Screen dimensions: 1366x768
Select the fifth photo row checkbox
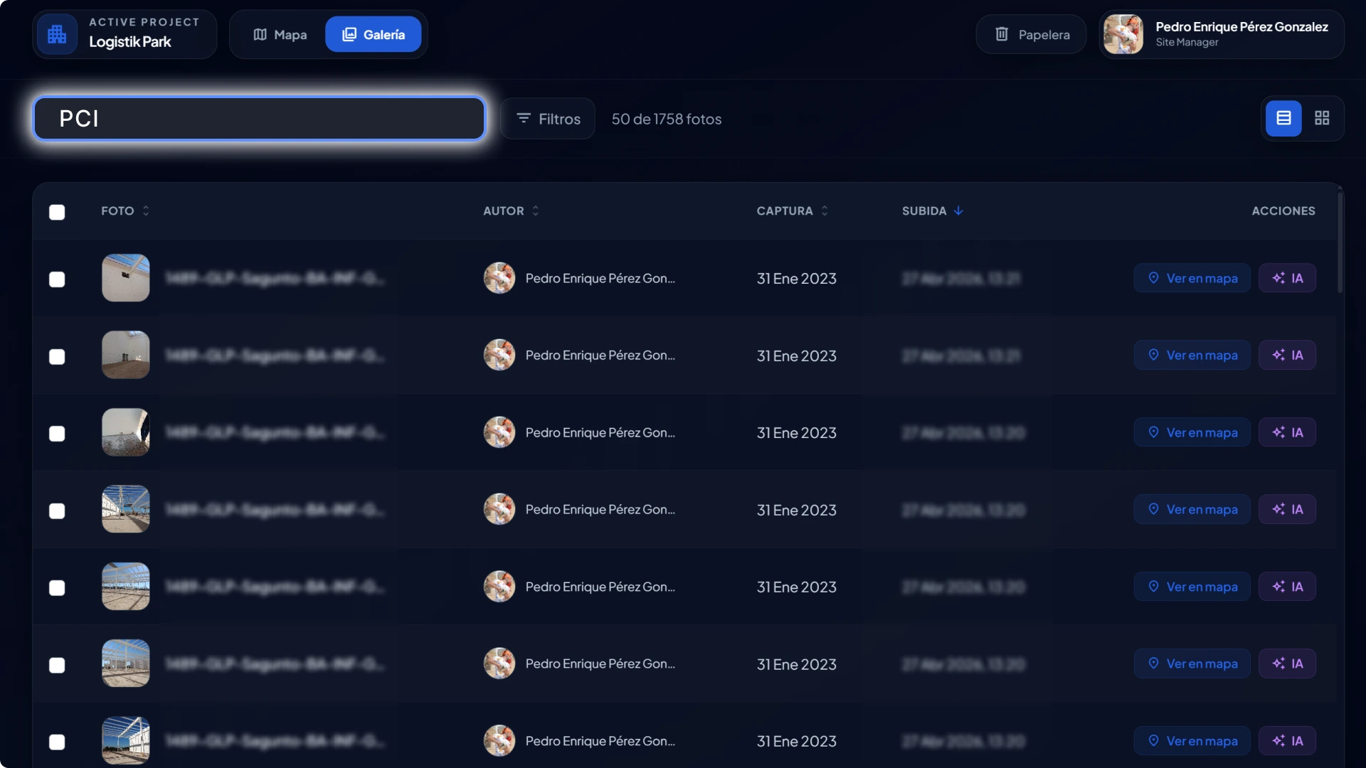click(57, 588)
